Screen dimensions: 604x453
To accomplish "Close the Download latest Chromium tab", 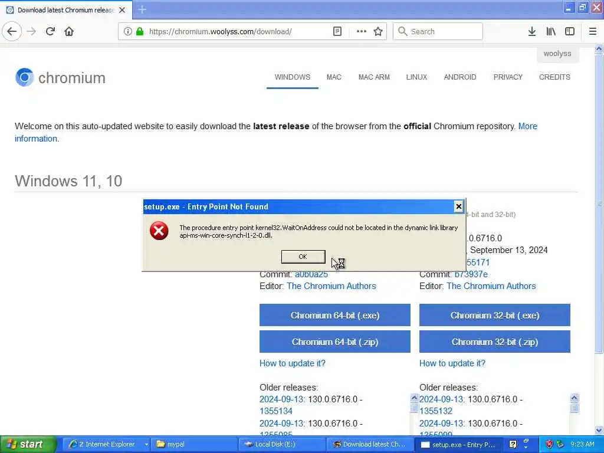I will 122,10.
